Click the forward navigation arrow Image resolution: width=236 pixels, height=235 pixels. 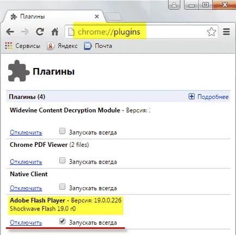(x=25, y=32)
